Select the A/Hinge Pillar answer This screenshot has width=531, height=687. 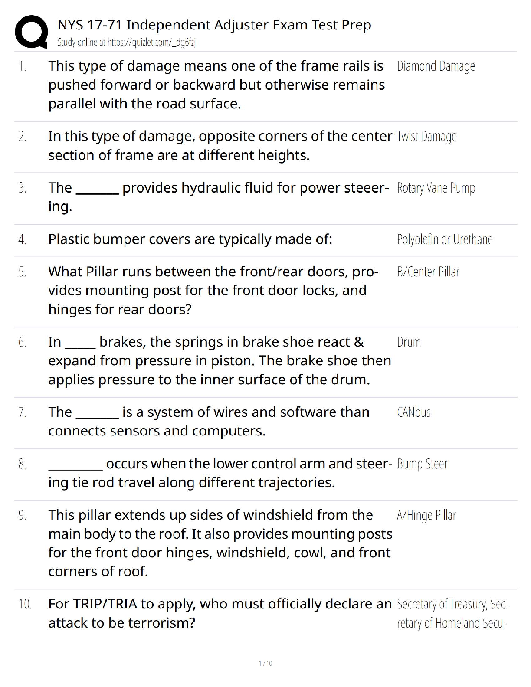tap(426, 515)
